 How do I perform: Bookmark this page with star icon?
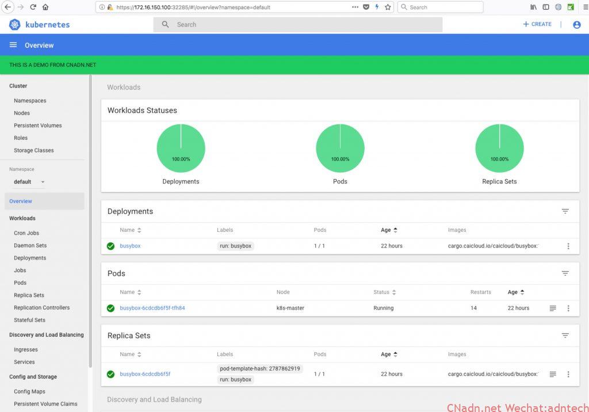[x=388, y=7]
